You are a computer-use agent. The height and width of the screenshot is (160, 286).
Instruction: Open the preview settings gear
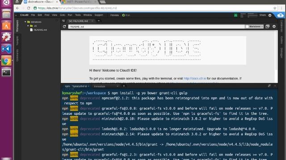pyautogui.click(x=274, y=27)
